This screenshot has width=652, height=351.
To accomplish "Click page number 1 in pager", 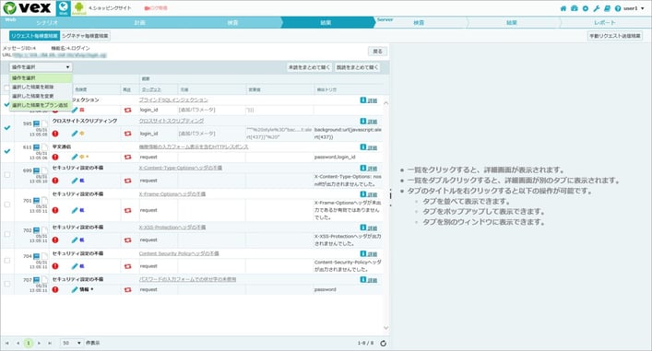I will (x=29, y=343).
